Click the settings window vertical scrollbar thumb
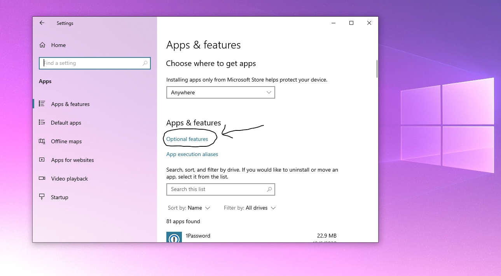 pyautogui.click(x=377, y=69)
